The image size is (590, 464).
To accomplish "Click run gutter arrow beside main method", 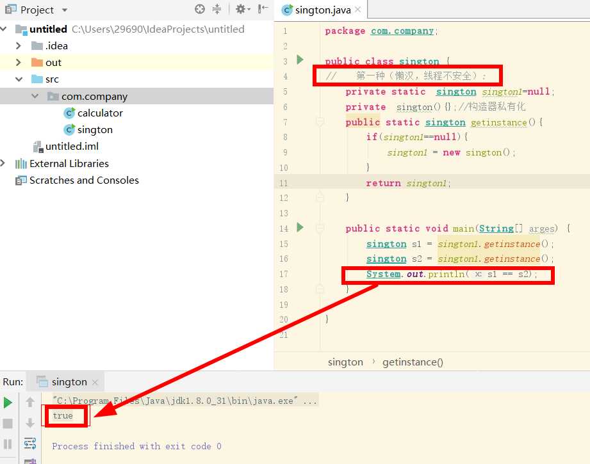I will (x=300, y=227).
